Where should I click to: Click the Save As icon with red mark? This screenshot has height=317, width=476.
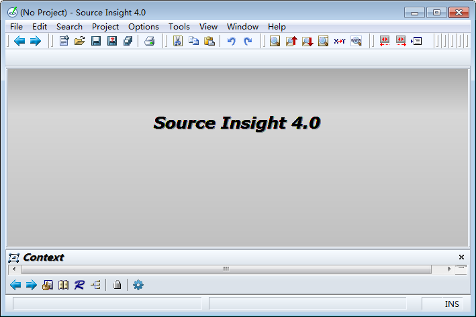point(112,41)
